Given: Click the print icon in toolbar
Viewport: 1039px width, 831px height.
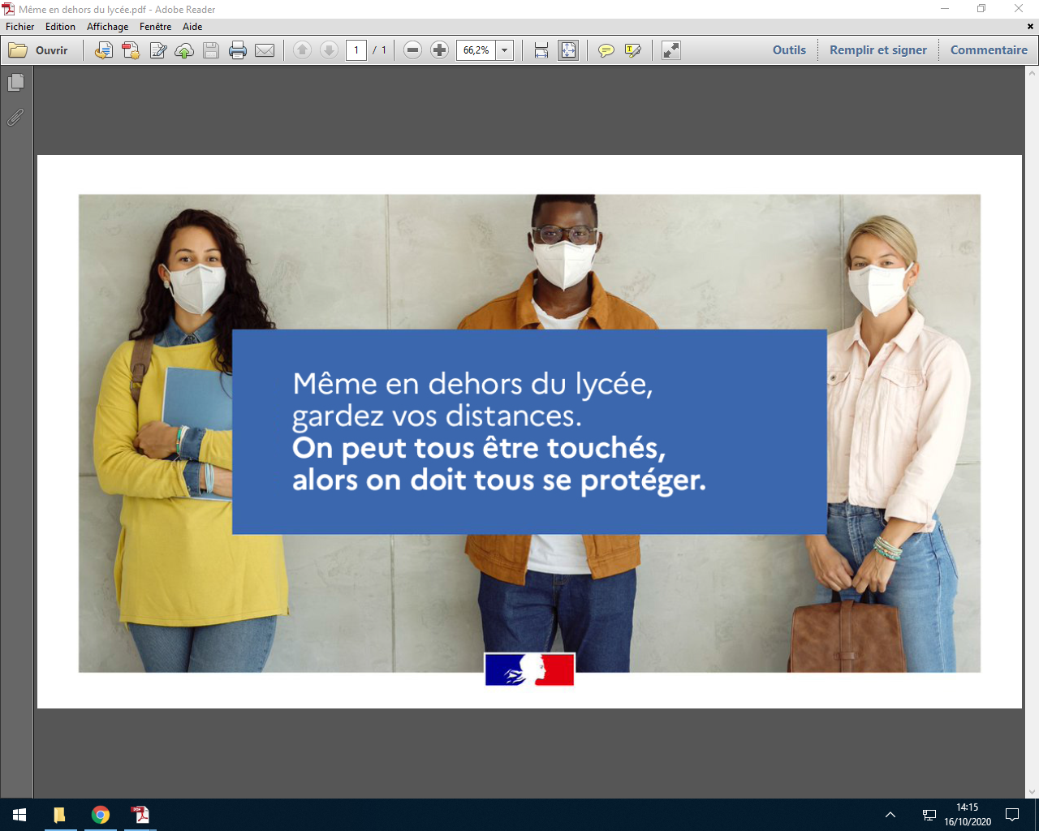Looking at the screenshot, I should tap(238, 50).
